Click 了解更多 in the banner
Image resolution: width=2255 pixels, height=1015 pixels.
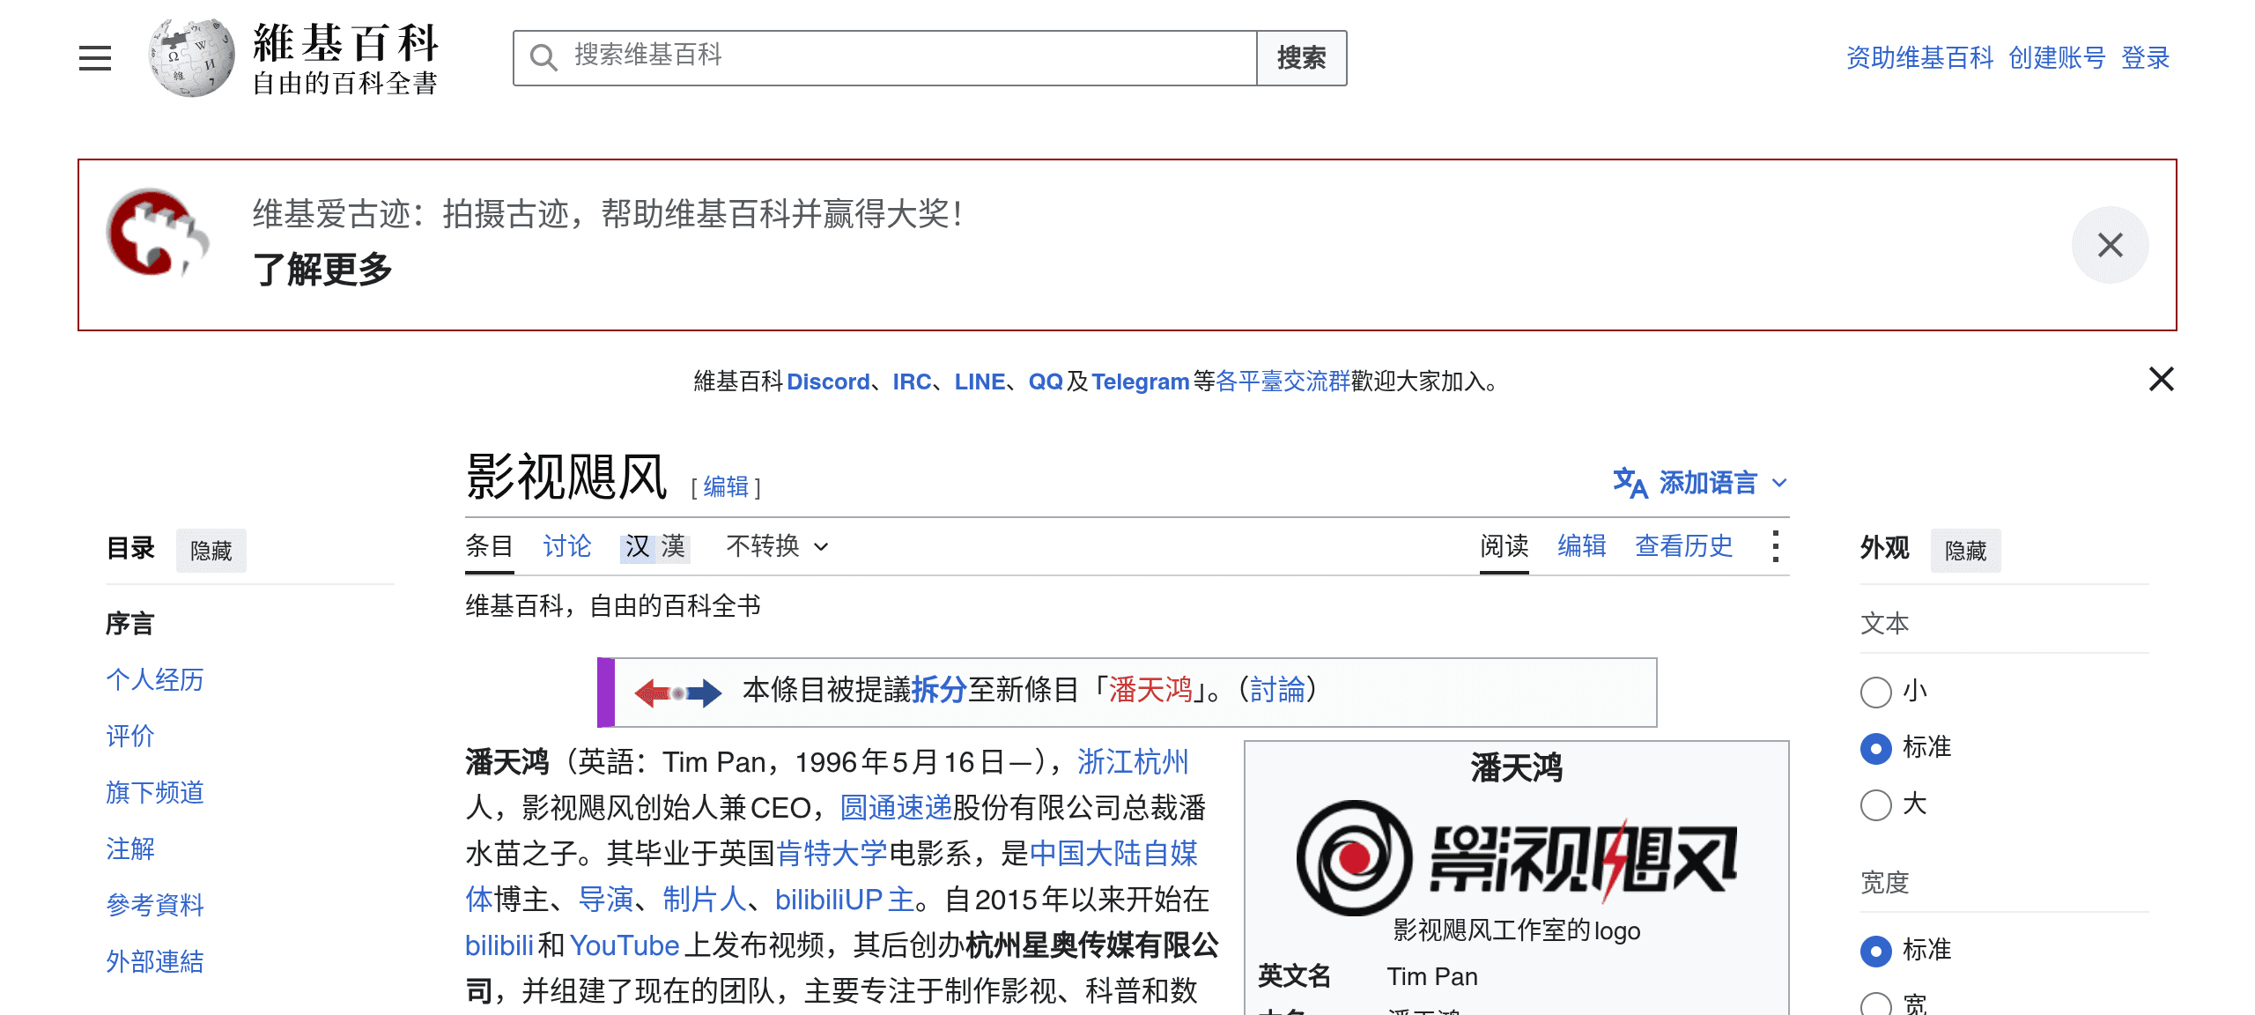(322, 269)
